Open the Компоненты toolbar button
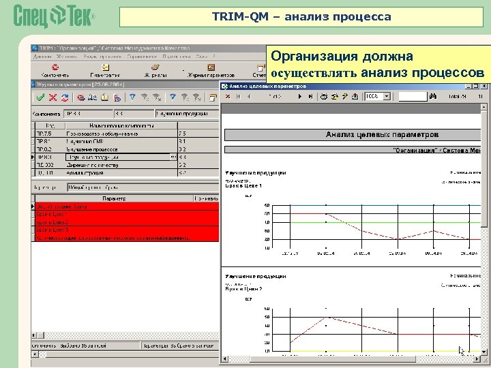 (x=55, y=71)
